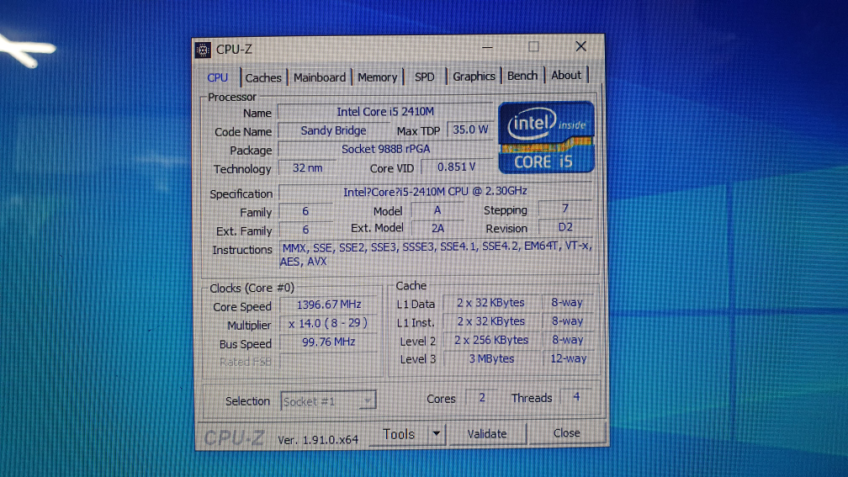Viewport: 848px width, 477px height.
Task: Minimize the CPU-Z window
Action: point(487,48)
